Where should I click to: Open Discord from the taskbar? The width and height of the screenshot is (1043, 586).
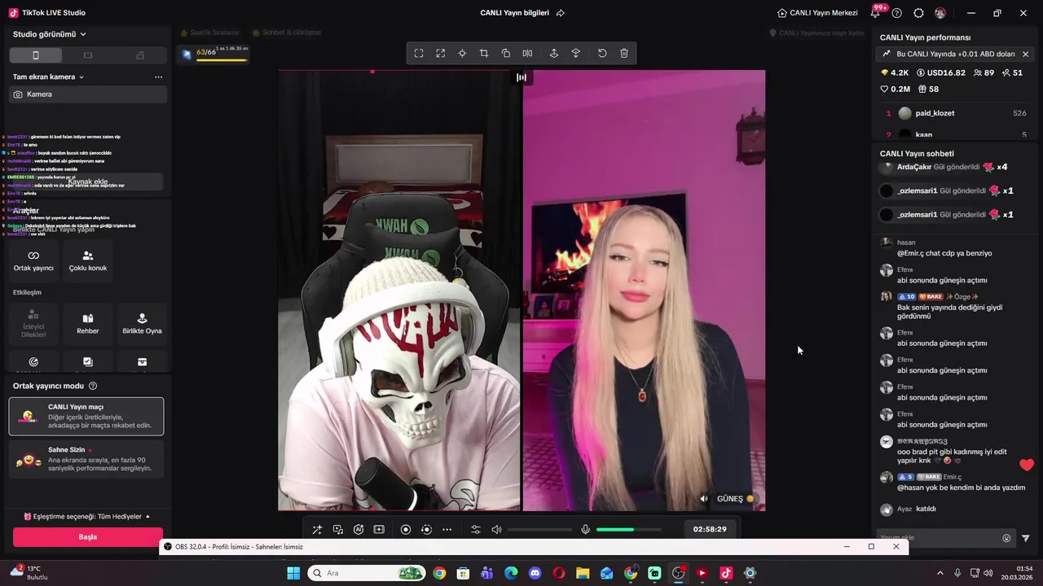[535, 573]
